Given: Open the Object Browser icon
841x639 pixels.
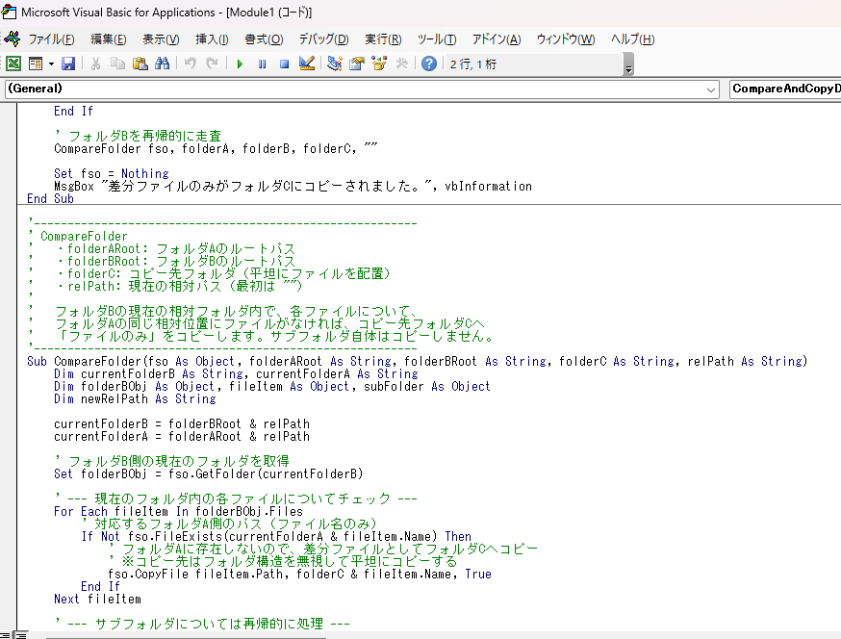Looking at the screenshot, I should (379, 64).
